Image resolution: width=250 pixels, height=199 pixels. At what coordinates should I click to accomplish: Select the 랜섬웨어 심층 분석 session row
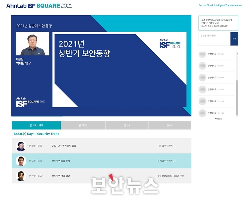point(102,161)
